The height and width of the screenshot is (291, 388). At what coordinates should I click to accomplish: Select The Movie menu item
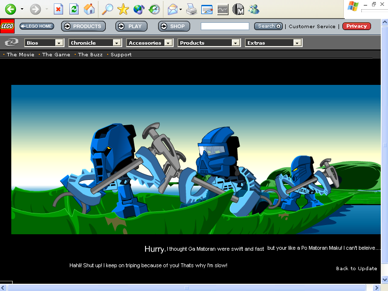tap(20, 55)
